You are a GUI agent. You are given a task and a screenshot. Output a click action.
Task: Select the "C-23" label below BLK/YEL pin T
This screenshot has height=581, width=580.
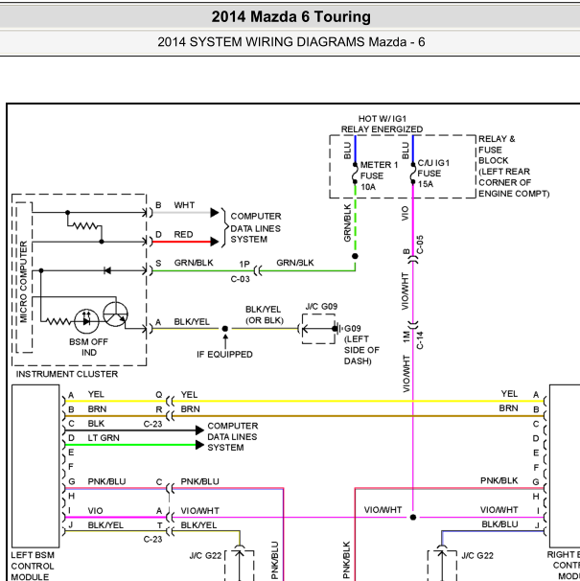pyautogui.click(x=152, y=539)
